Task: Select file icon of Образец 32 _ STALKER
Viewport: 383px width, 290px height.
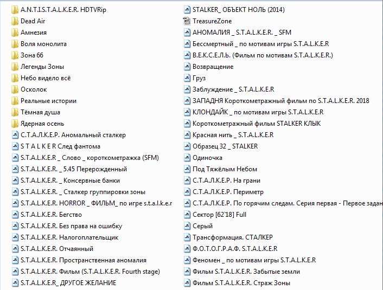Action: tap(187, 146)
